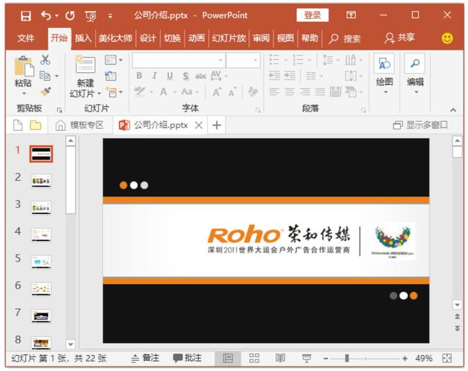Open the 文件 menu
Image resolution: width=468 pixels, height=371 pixels.
(26, 38)
